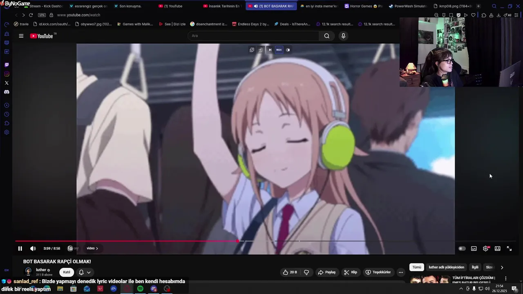Toggle the autoplay switch in player
The height and width of the screenshot is (294, 523).
click(x=462, y=248)
